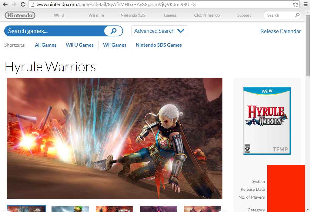Click the page icon in the address bar
Image resolution: width=310 pixels, height=212 pixels.
click(33, 4)
